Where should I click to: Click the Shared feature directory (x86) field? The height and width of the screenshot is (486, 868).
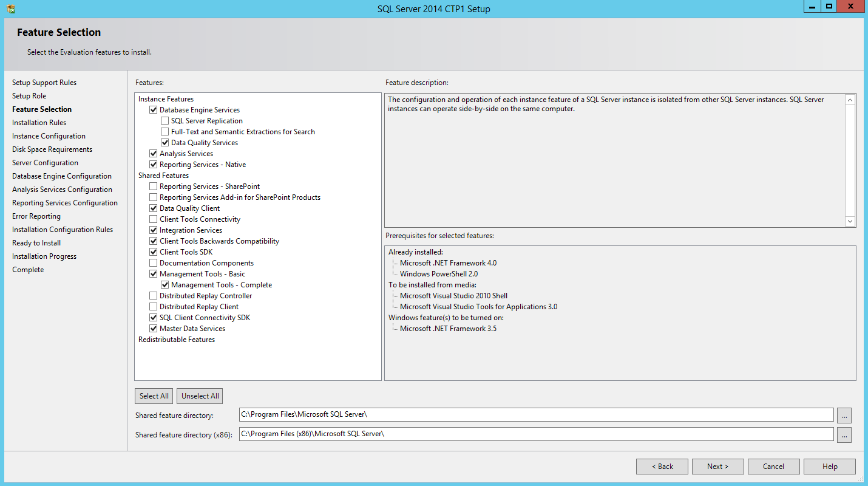click(537, 434)
